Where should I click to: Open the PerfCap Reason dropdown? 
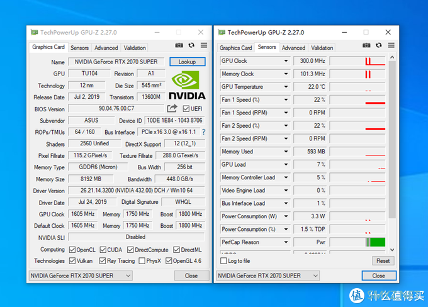(286, 242)
